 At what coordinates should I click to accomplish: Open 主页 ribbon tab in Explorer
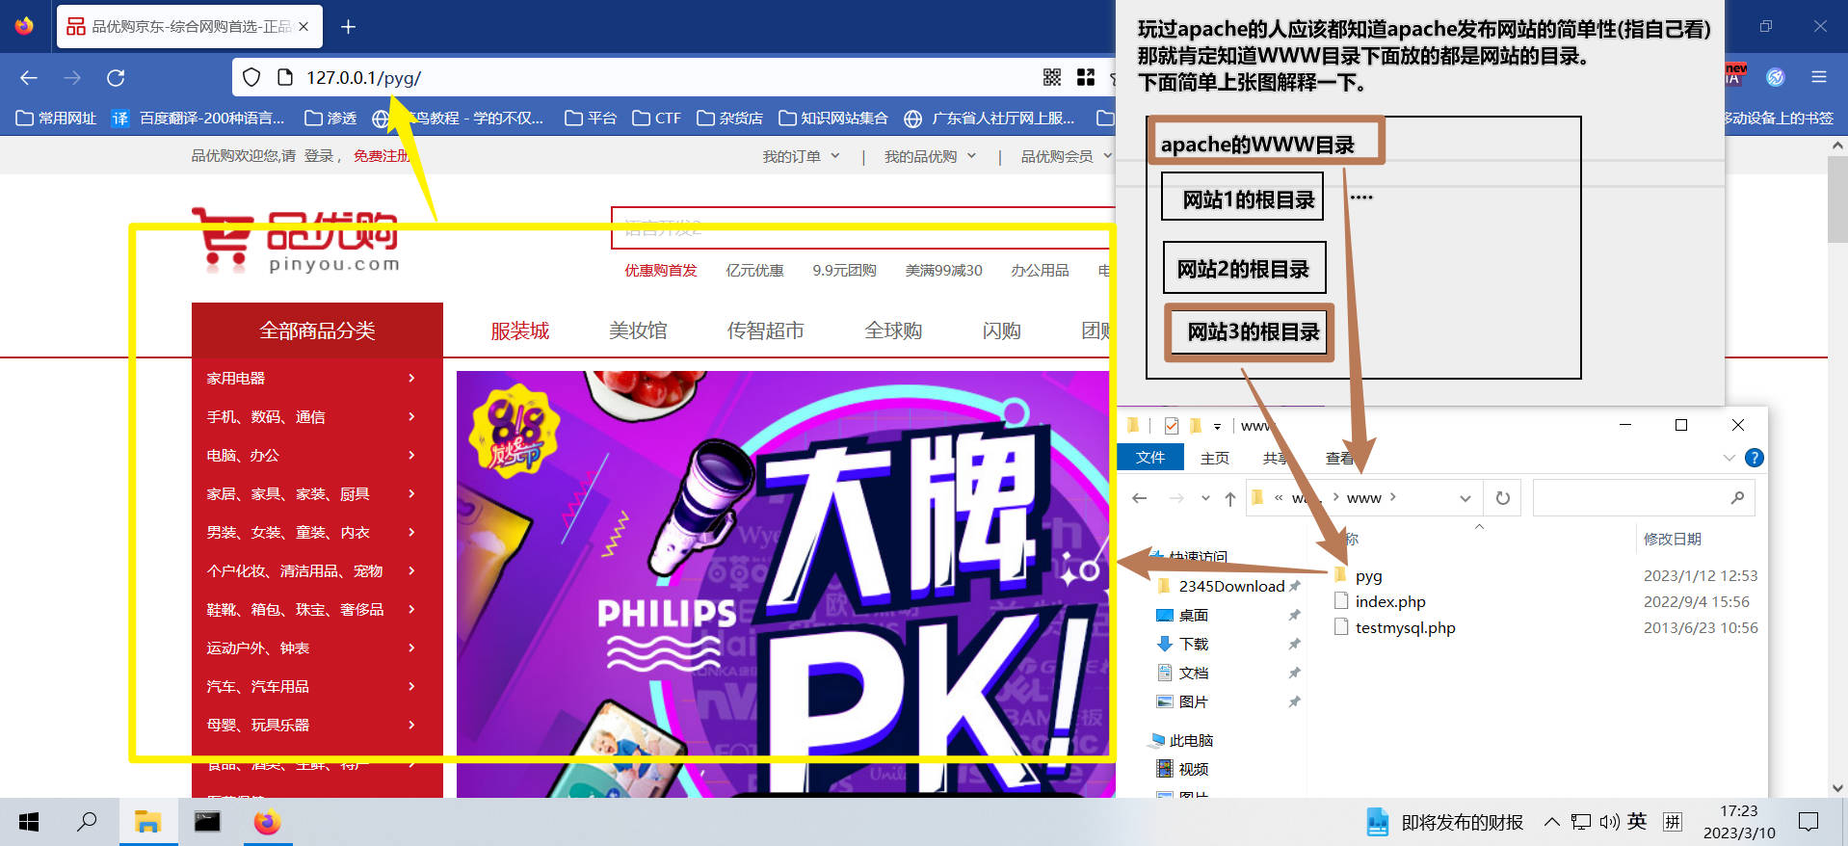pyautogui.click(x=1215, y=458)
